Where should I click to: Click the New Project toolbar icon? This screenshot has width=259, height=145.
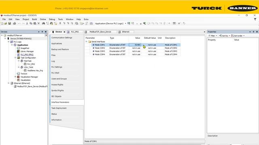point(2,23)
